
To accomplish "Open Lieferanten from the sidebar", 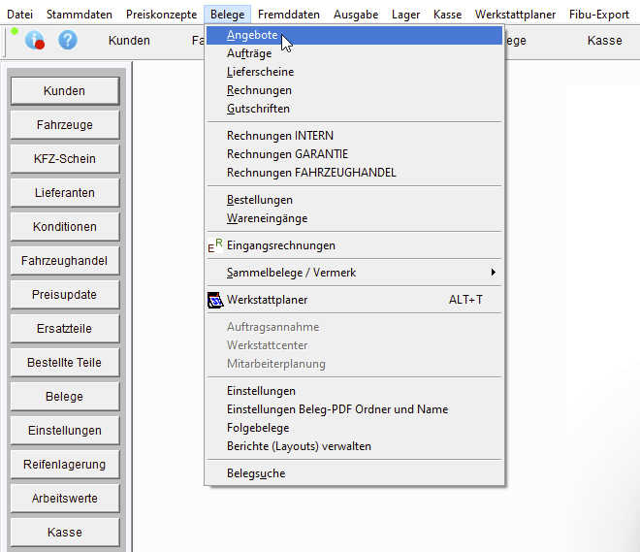I will tap(65, 193).
